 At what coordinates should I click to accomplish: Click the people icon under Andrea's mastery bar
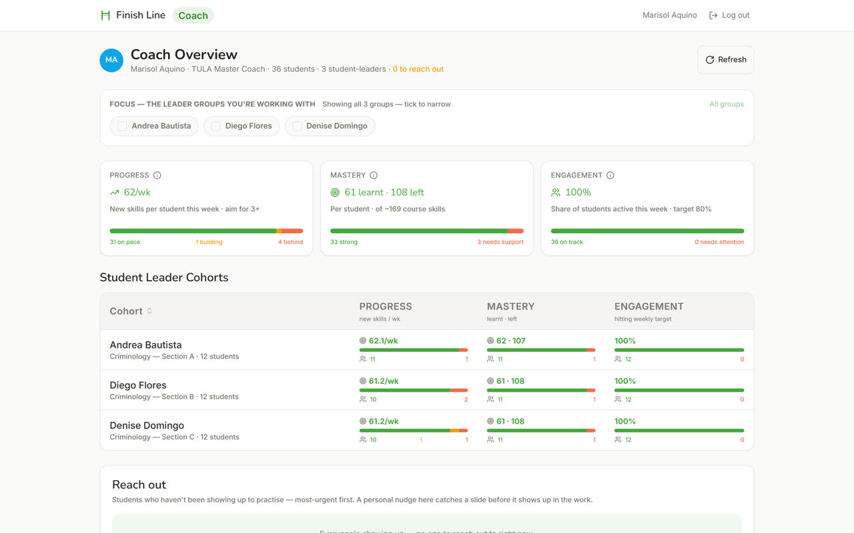click(x=490, y=359)
